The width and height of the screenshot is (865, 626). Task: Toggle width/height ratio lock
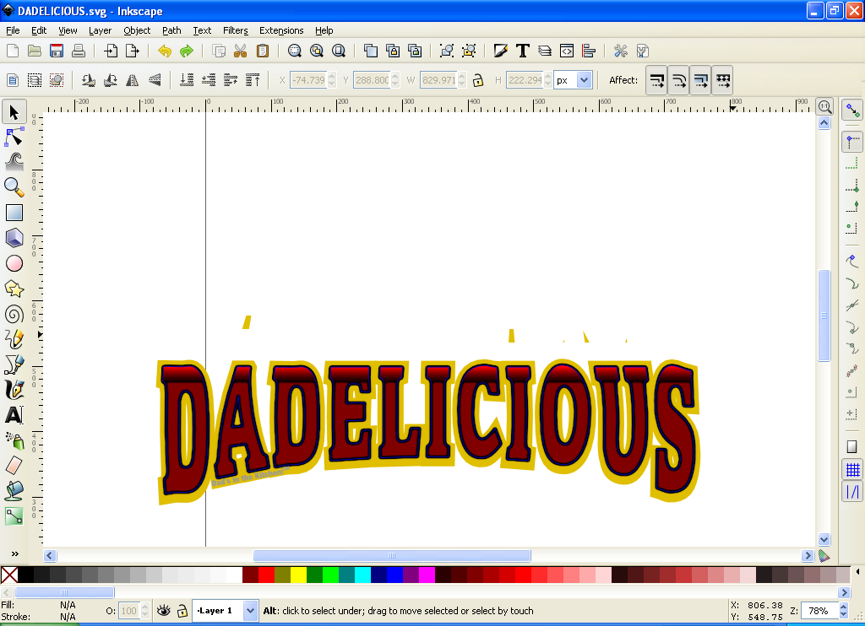[478, 80]
